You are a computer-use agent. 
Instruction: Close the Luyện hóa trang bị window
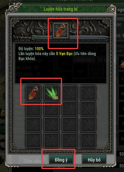click(113, 9)
